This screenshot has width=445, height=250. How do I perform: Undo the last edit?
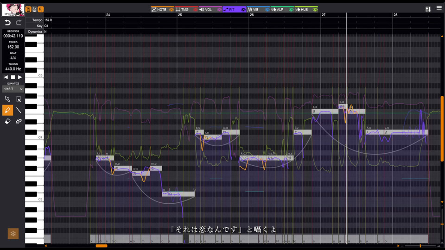pos(8,23)
